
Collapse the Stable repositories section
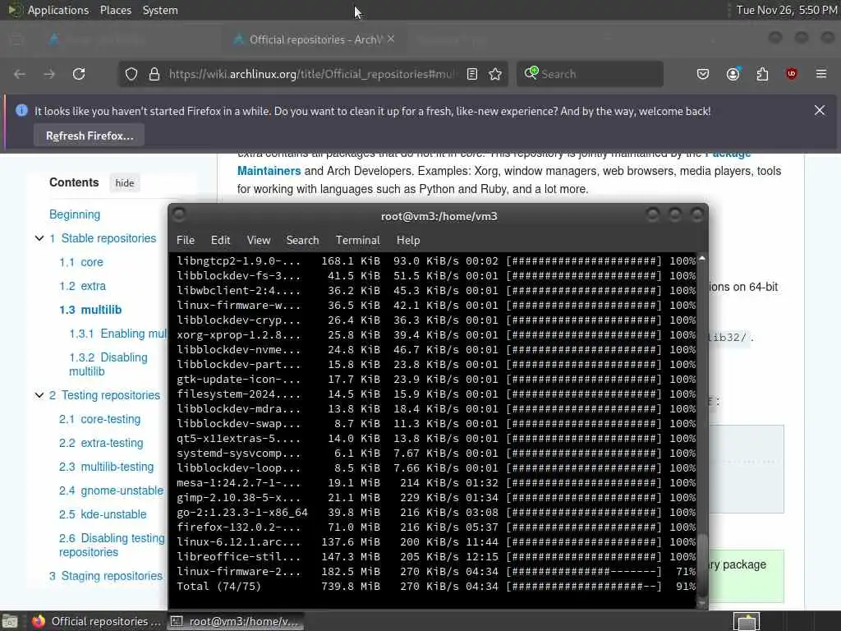39,237
